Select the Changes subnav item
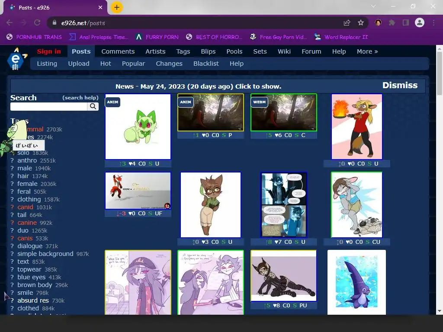This screenshot has height=332, width=443. pos(169,64)
